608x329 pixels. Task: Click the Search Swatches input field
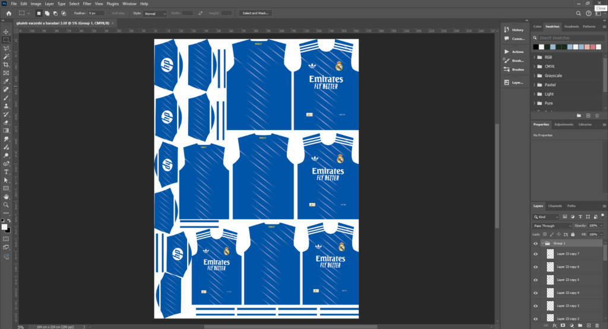(572, 37)
